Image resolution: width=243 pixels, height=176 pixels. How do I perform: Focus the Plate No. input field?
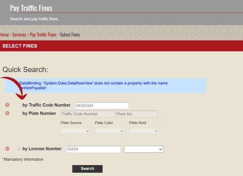[137, 114]
